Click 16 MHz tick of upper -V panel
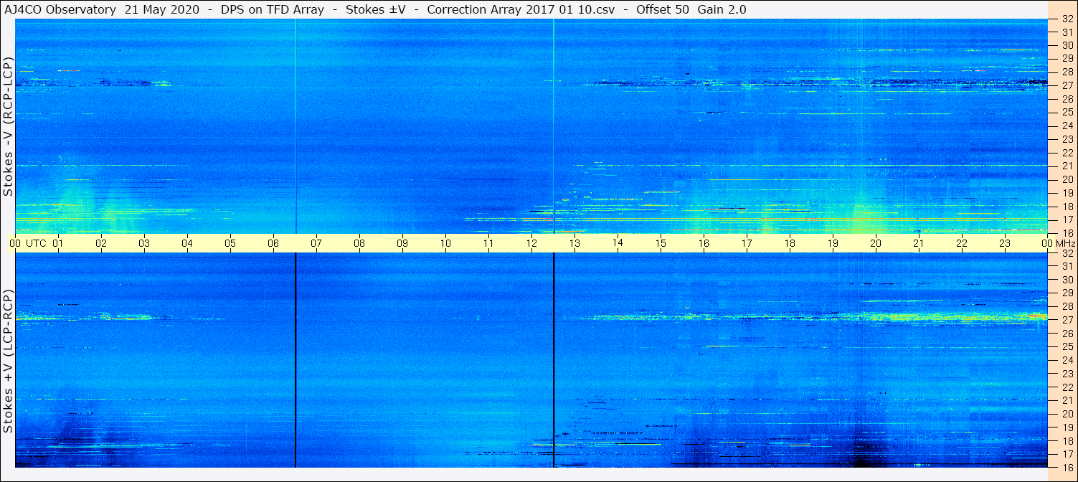Screen dimensions: 1078x482 tap(1067, 233)
